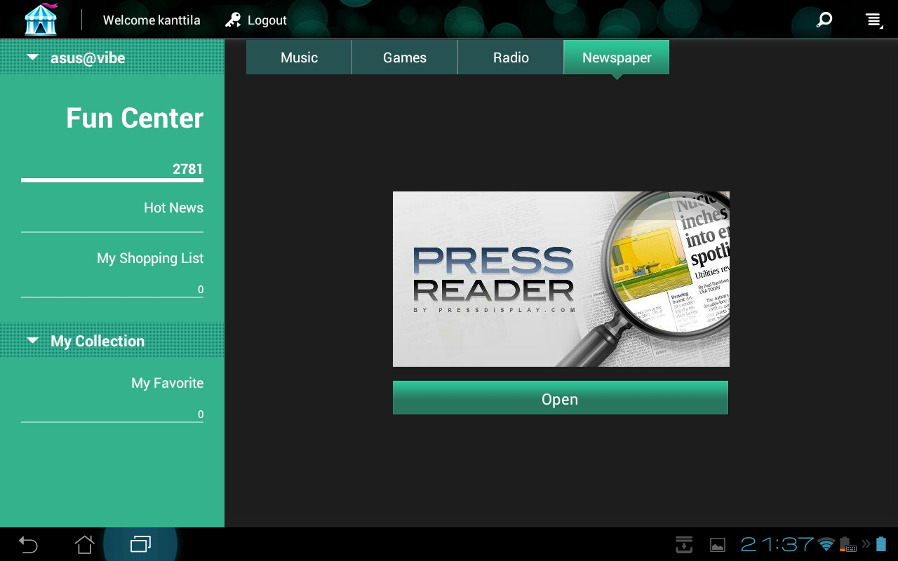The image size is (898, 561).
Task: Click the Logout link
Action: 267,20
